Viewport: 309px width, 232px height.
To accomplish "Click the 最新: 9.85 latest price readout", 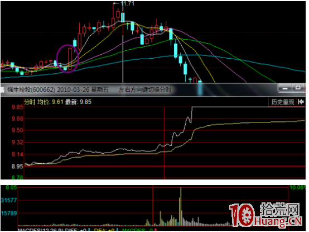I will tap(78, 102).
